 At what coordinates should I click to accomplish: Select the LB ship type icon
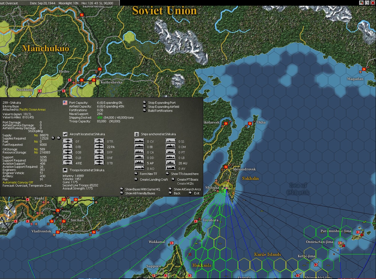click(171, 158)
